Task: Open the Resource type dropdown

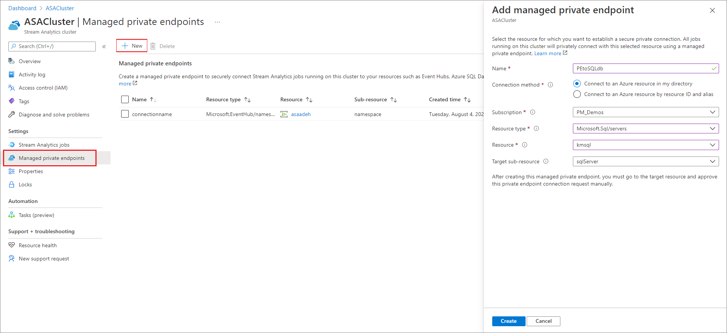Action: click(645, 129)
